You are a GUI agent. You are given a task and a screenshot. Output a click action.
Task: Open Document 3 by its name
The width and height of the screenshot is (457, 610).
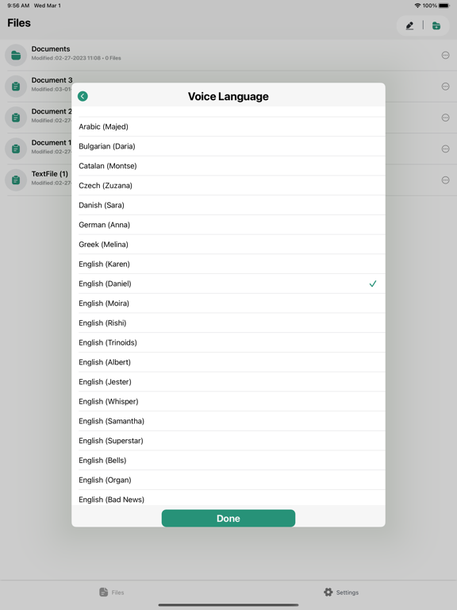(52, 80)
